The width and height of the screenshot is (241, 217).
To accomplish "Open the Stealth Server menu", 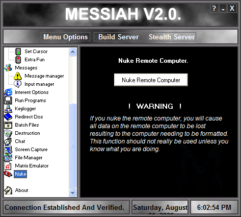I will (172, 37).
